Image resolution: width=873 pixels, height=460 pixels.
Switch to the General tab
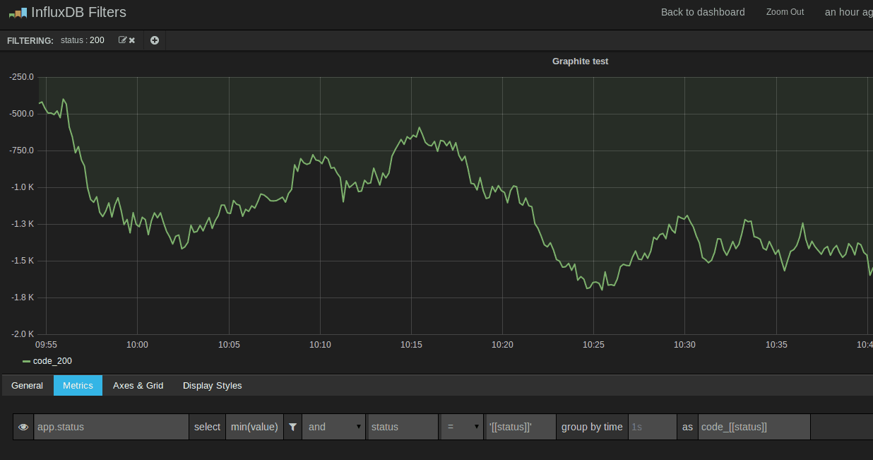click(28, 386)
